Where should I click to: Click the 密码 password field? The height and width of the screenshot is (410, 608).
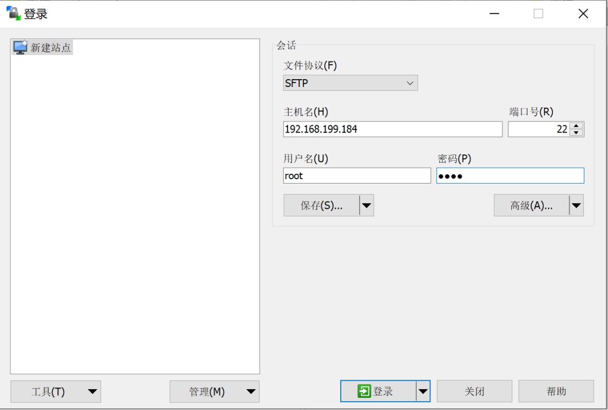tap(510, 175)
